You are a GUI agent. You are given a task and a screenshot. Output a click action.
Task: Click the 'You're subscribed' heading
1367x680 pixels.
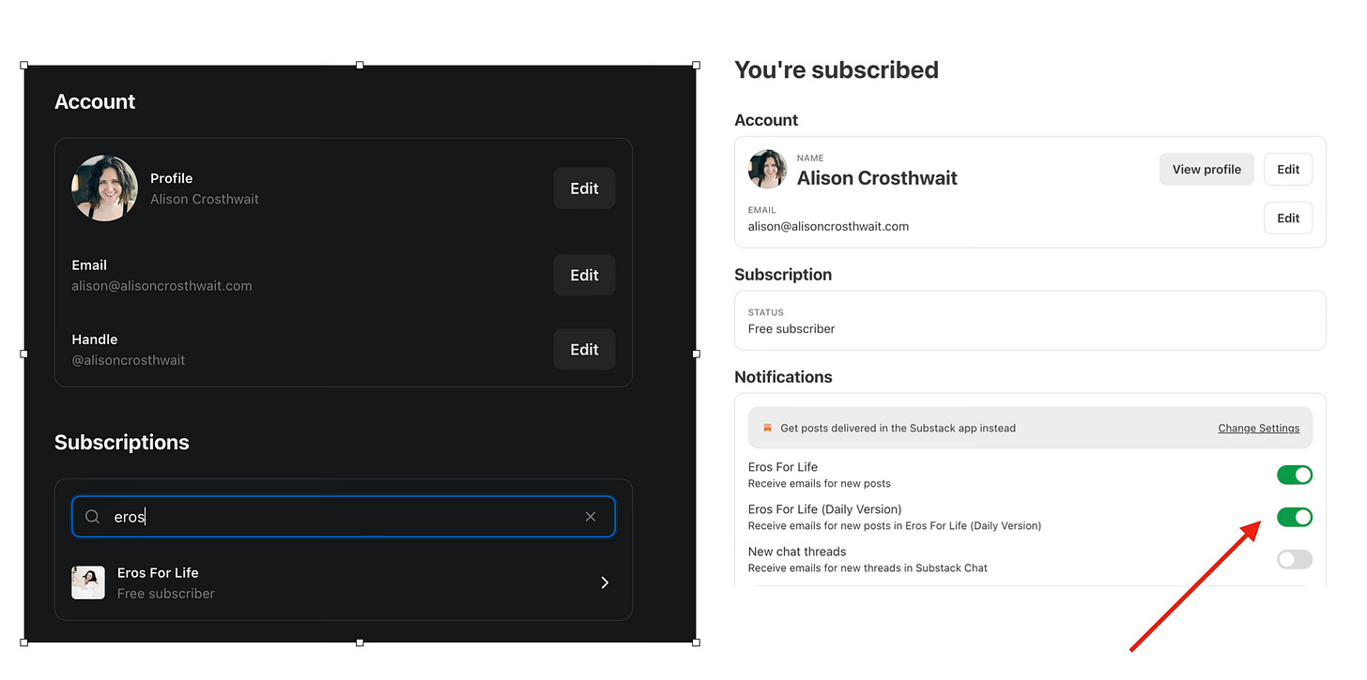point(837,70)
